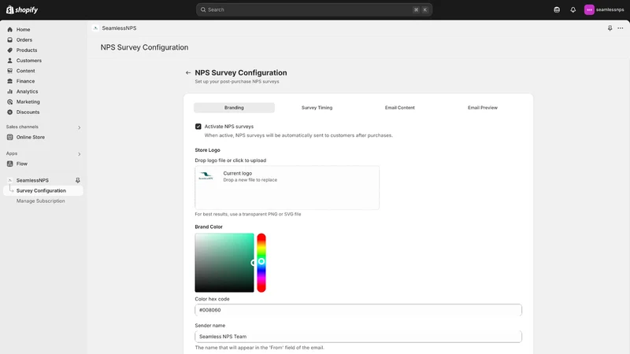Open the Content icon in sidebar
This screenshot has height=354, width=630.
(10, 71)
